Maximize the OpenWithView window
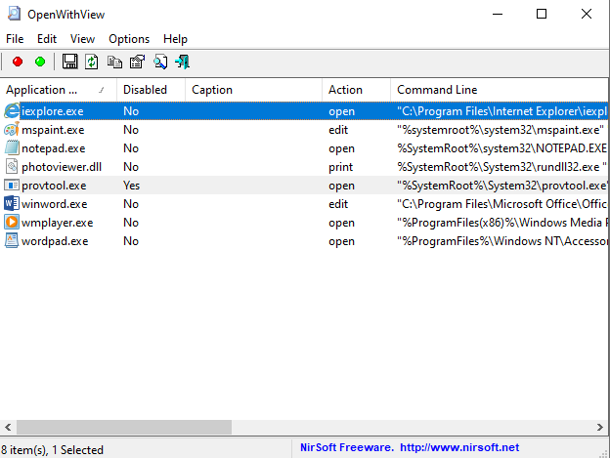The image size is (610, 458). (542, 14)
